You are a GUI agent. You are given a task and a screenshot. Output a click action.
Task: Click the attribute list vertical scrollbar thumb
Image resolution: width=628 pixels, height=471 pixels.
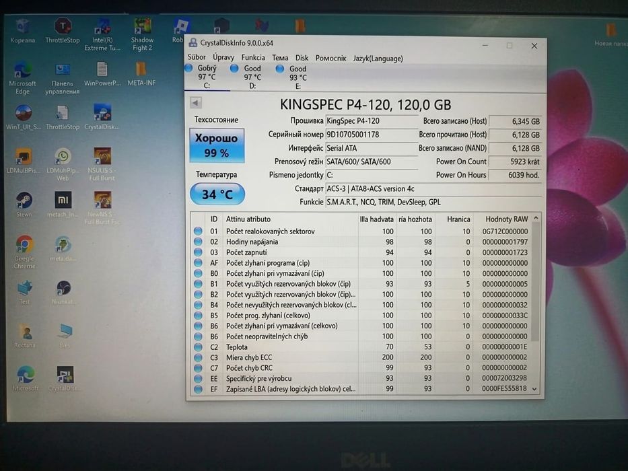coord(535,281)
